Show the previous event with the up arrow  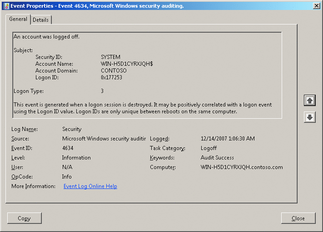tap(310, 101)
